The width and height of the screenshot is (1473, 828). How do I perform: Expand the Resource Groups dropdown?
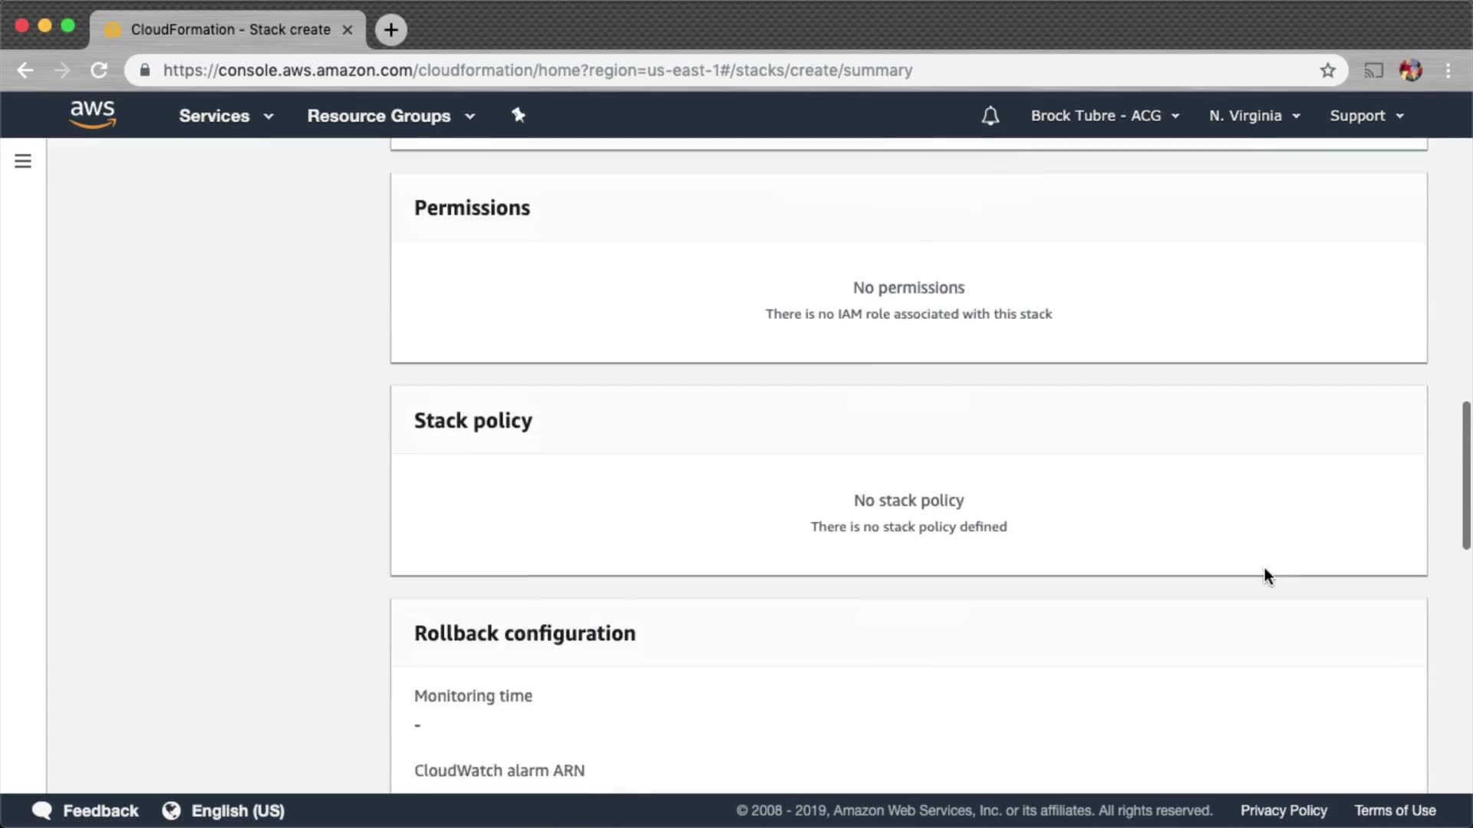click(390, 116)
